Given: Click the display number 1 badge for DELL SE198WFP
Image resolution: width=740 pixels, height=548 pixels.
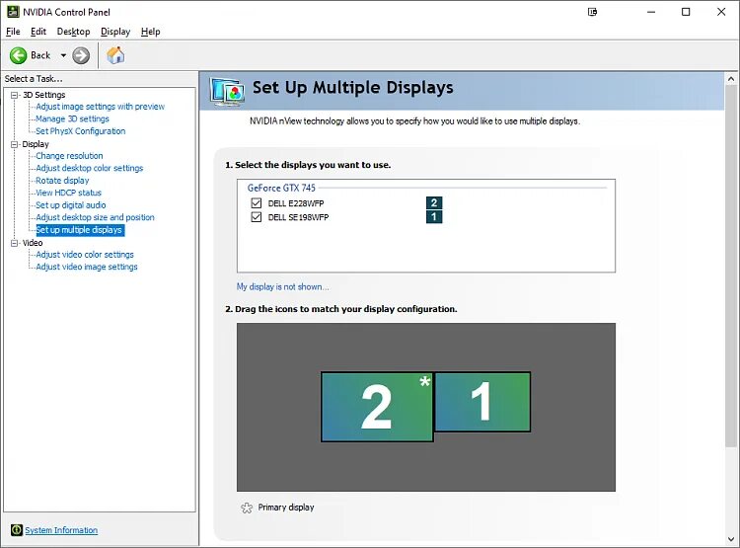Looking at the screenshot, I should coord(434,217).
